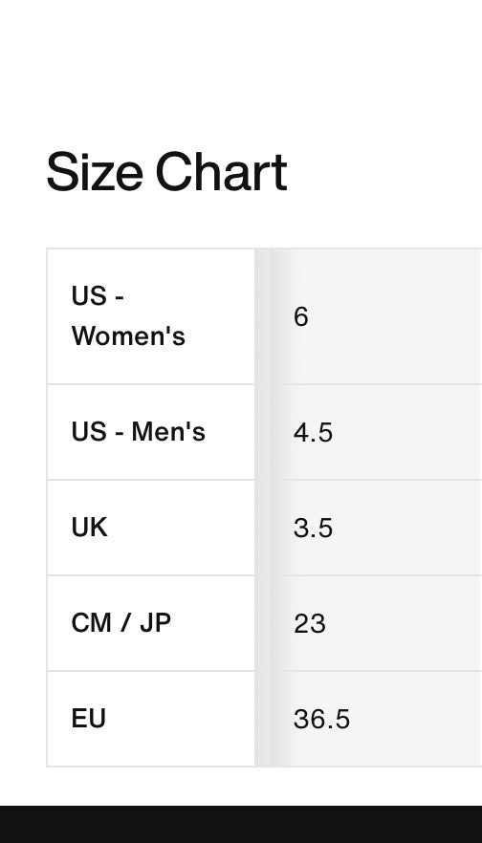This screenshot has height=843, width=482.
Task: Select the US - Men's row label
Action: coord(139,432)
